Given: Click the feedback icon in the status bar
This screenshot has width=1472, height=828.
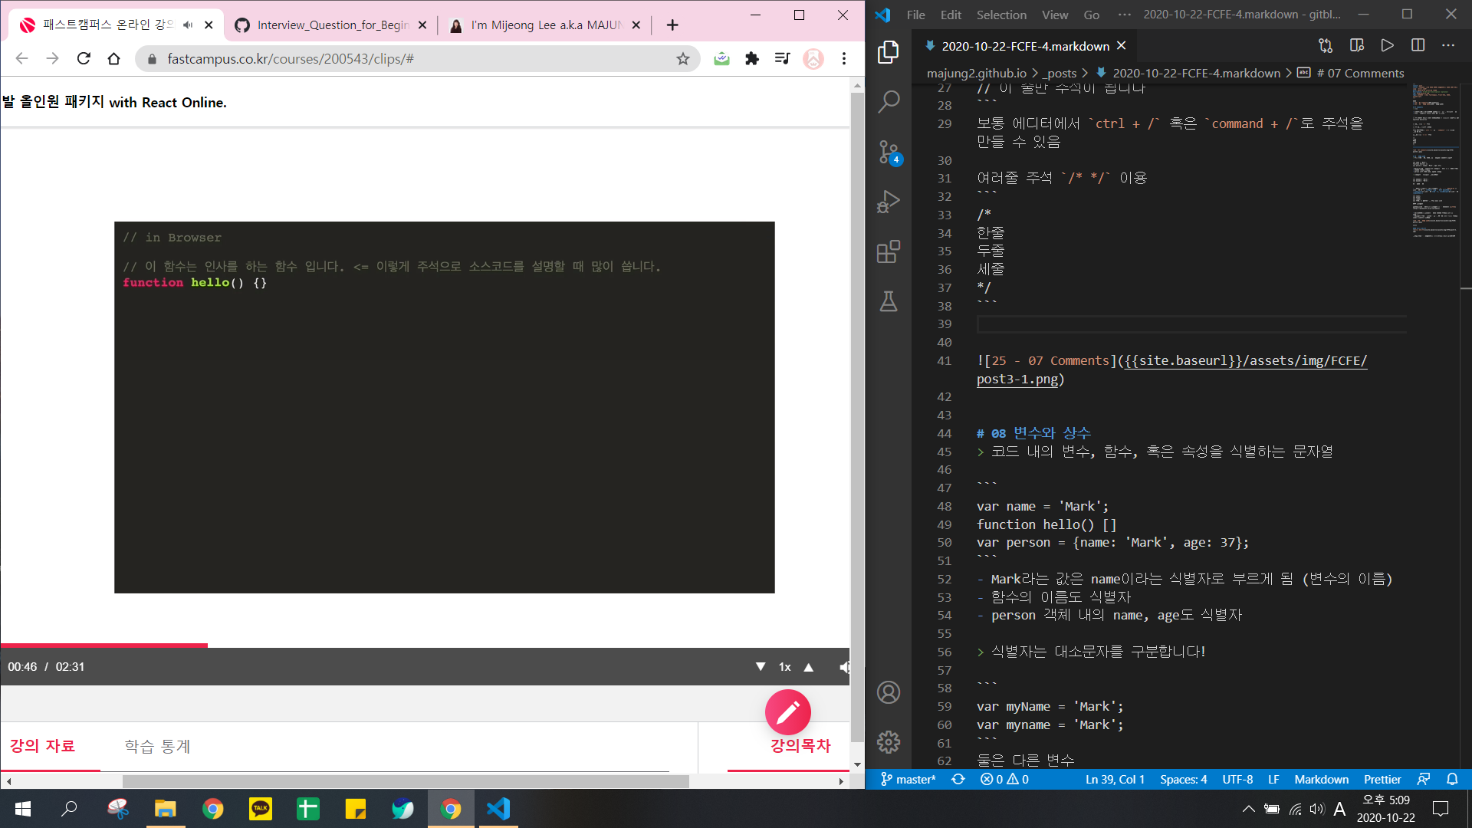Looking at the screenshot, I should (x=1424, y=779).
